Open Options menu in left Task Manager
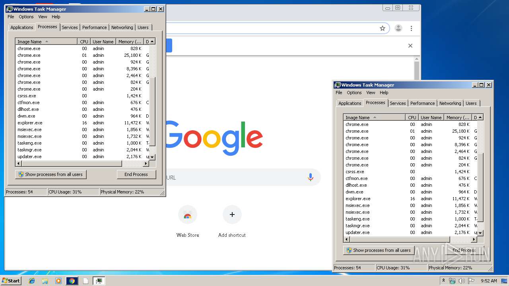 click(x=26, y=17)
